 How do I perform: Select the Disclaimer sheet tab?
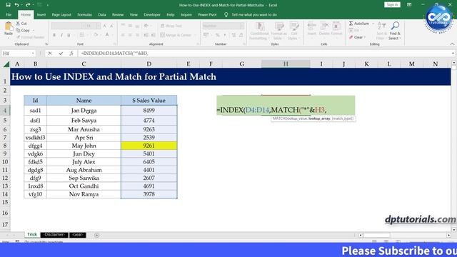[54, 235]
